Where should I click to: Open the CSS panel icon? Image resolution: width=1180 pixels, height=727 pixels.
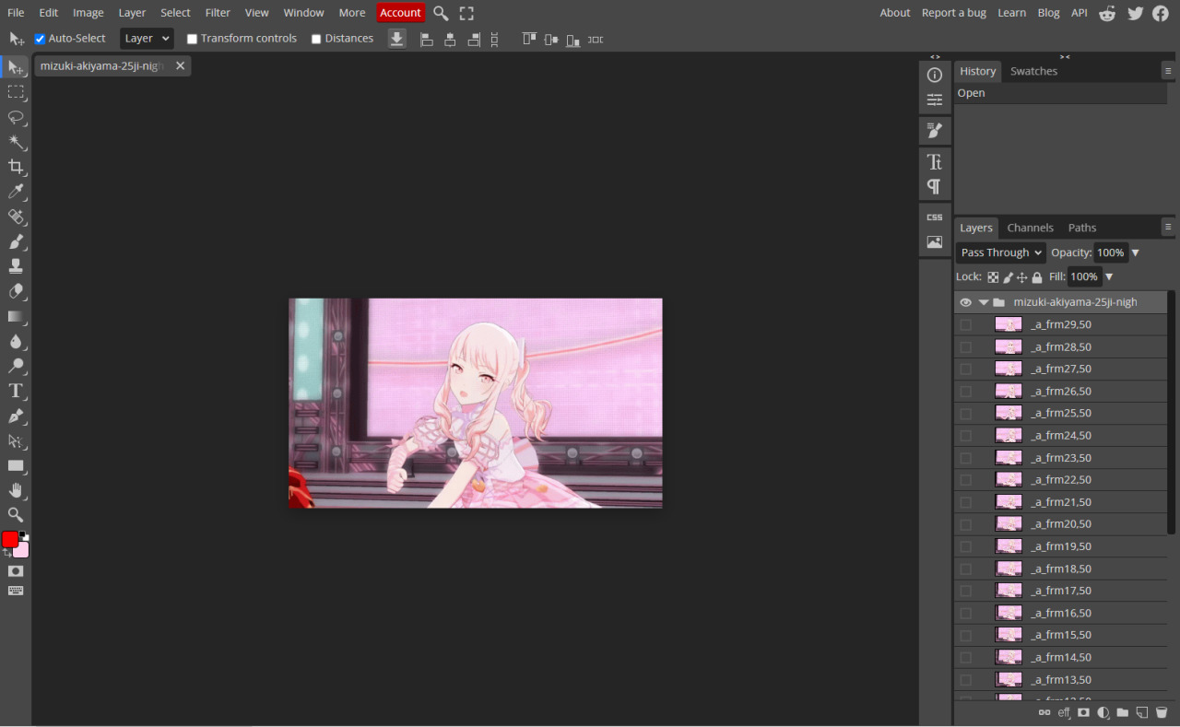pyautogui.click(x=935, y=217)
